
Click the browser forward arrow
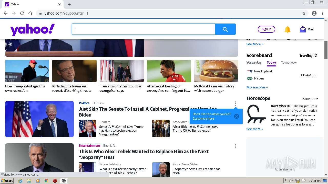14,13
